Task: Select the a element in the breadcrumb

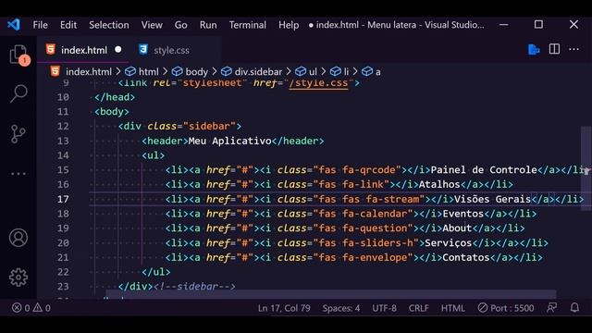Action: tap(378, 72)
